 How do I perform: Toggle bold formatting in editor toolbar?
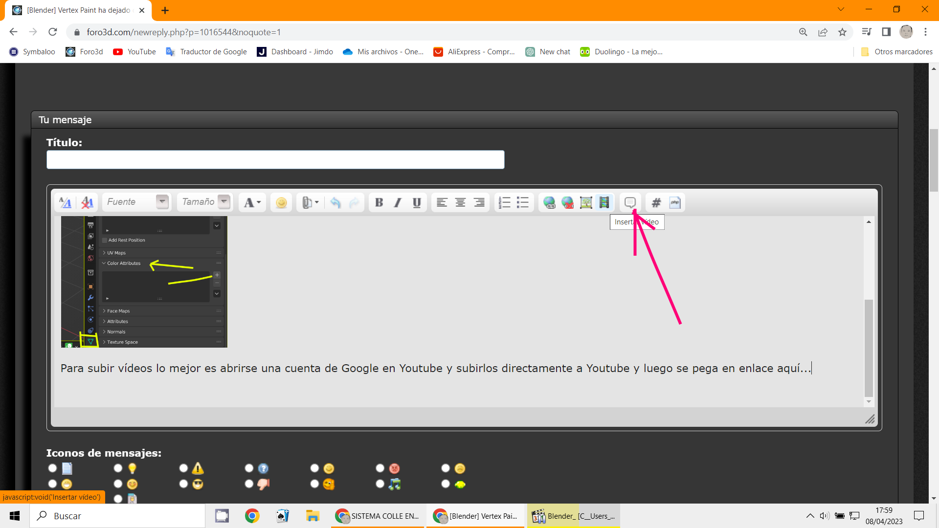(379, 202)
